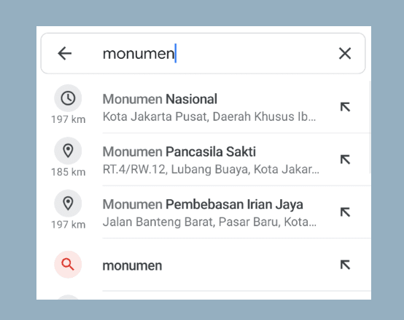This screenshot has height=320, width=404.
Task: Click the Monumen Pancasila Sakti pin icon
Action: pyautogui.click(x=68, y=151)
